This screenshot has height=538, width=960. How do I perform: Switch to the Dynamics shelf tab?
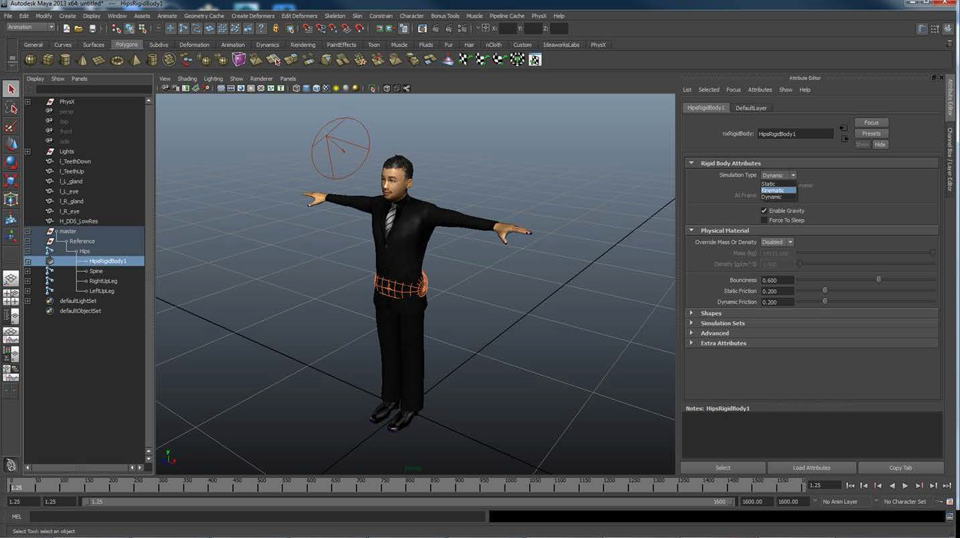click(x=267, y=45)
